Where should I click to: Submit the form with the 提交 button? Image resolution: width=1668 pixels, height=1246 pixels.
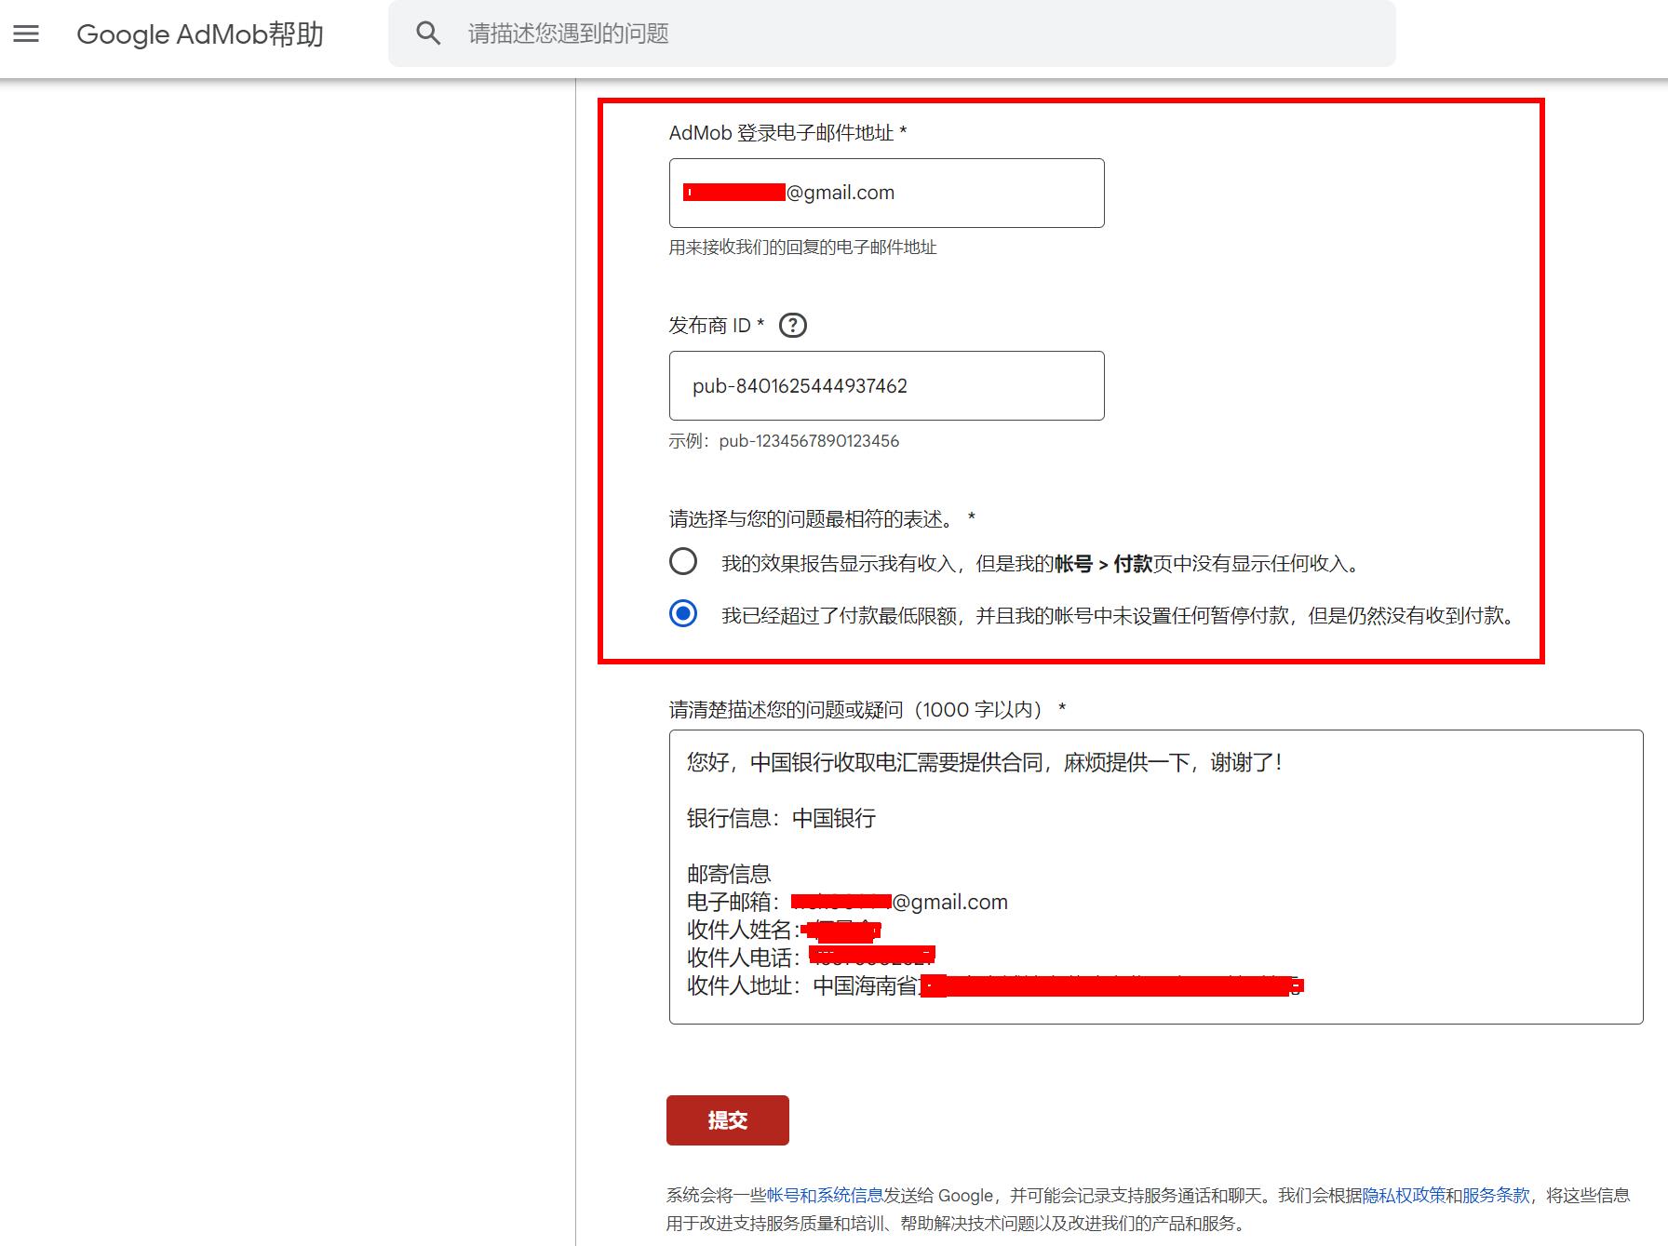(x=727, y=1120)
